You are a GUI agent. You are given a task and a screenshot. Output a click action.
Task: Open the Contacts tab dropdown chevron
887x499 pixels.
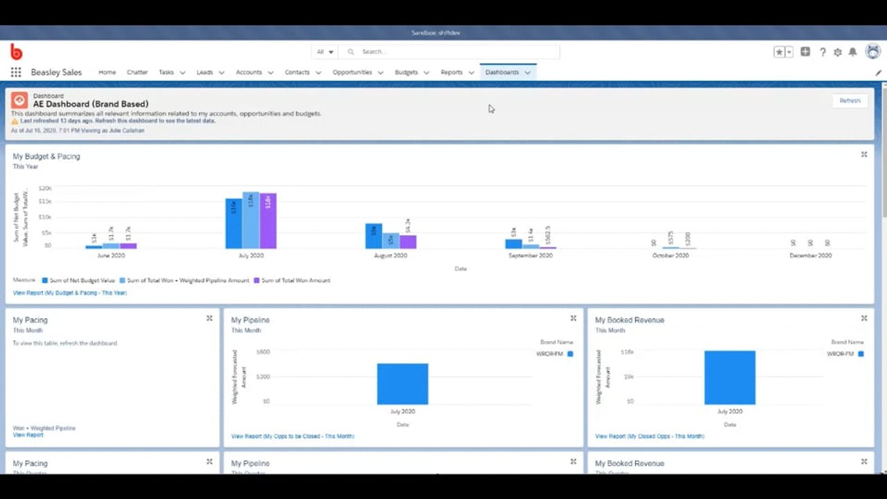pyautogui.click(x=318, y=72)
